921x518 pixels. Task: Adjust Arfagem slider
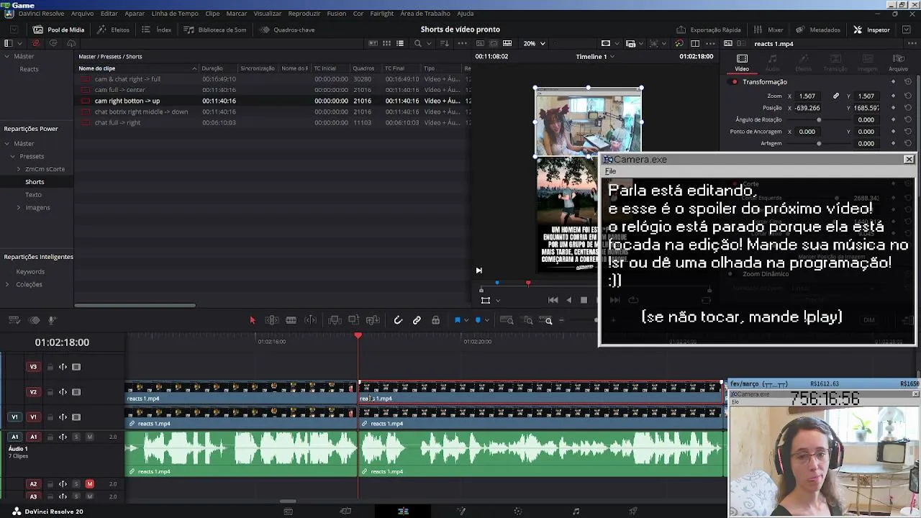click(819, 144)
